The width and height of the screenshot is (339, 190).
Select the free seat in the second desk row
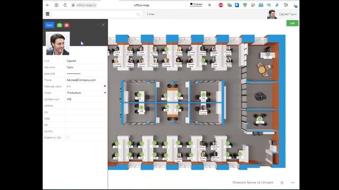[x=203, y=61]
